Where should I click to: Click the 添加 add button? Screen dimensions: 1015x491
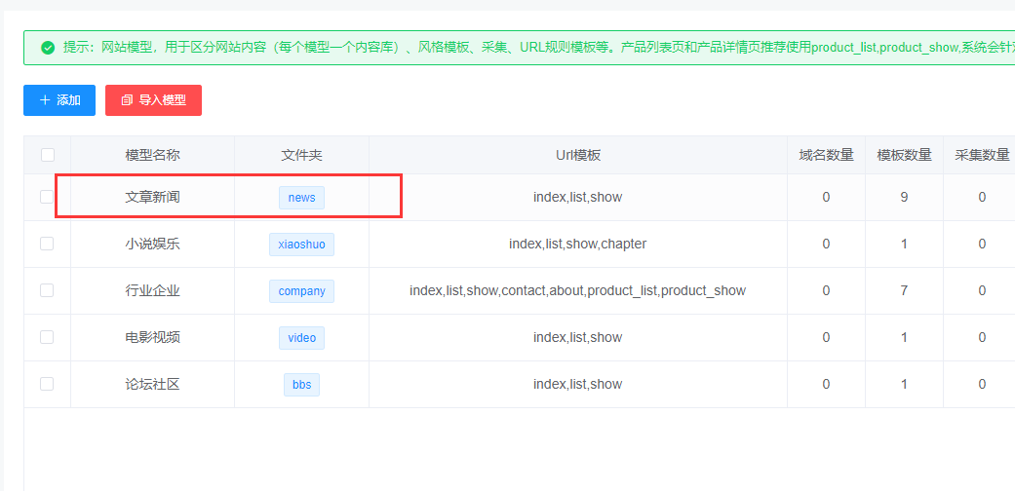tap(59, 100)
